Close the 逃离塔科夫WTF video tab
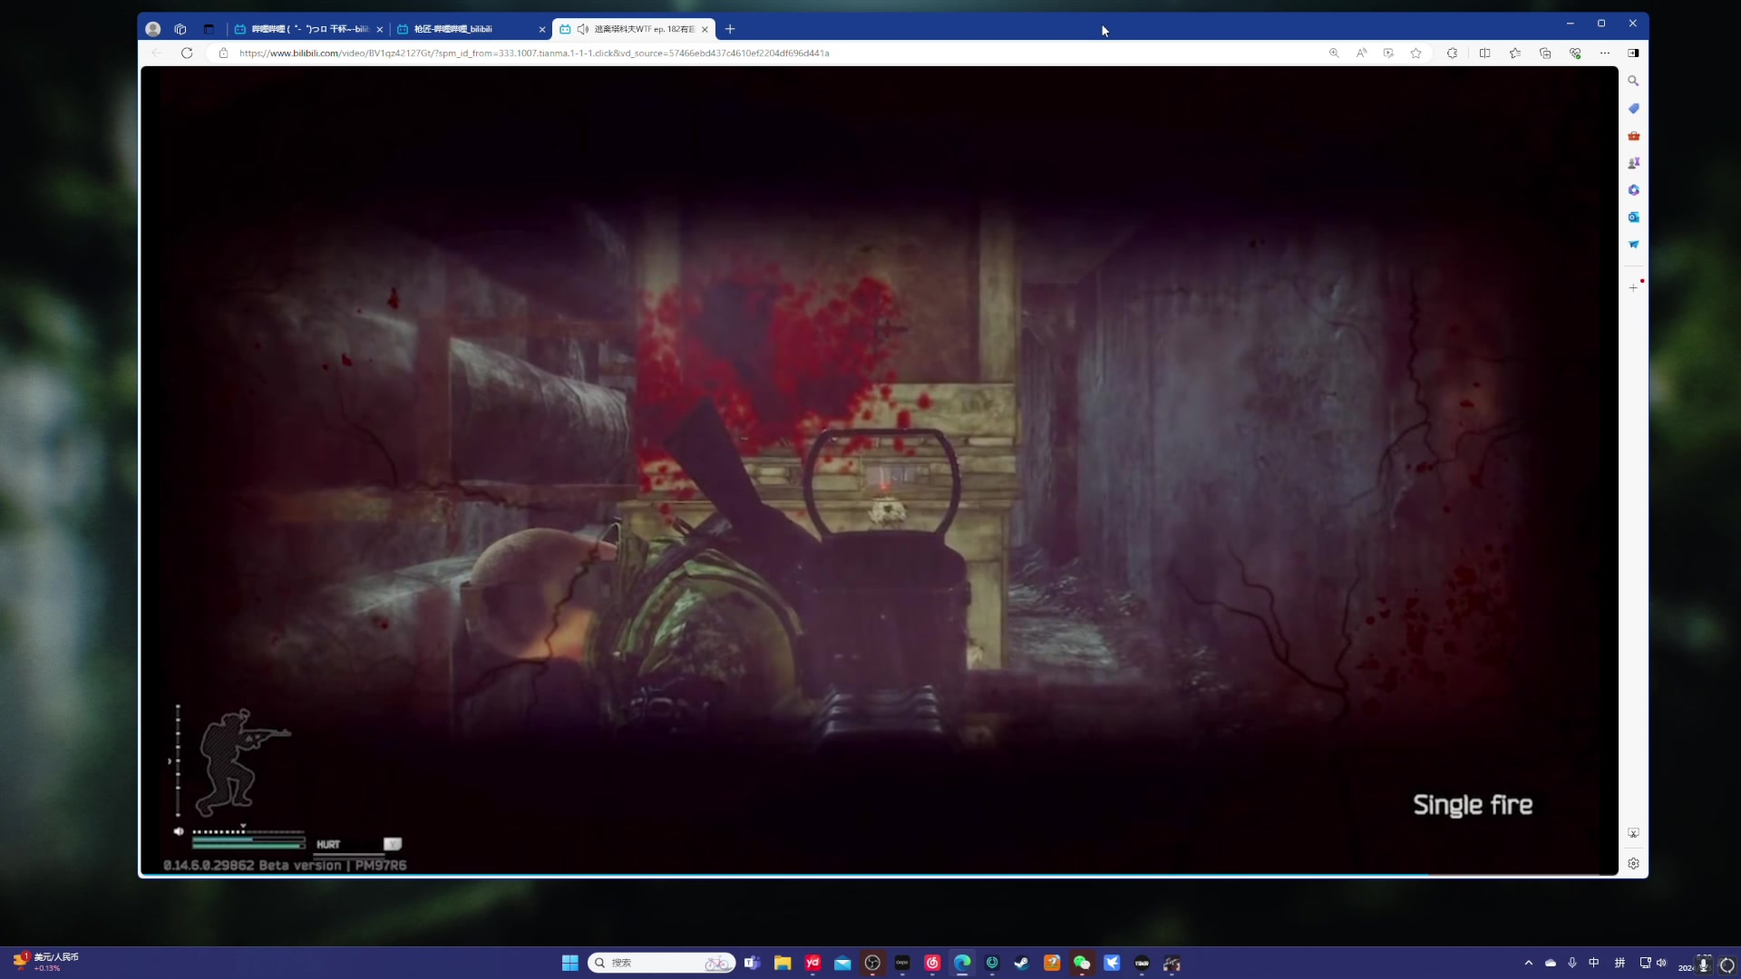 705,29
